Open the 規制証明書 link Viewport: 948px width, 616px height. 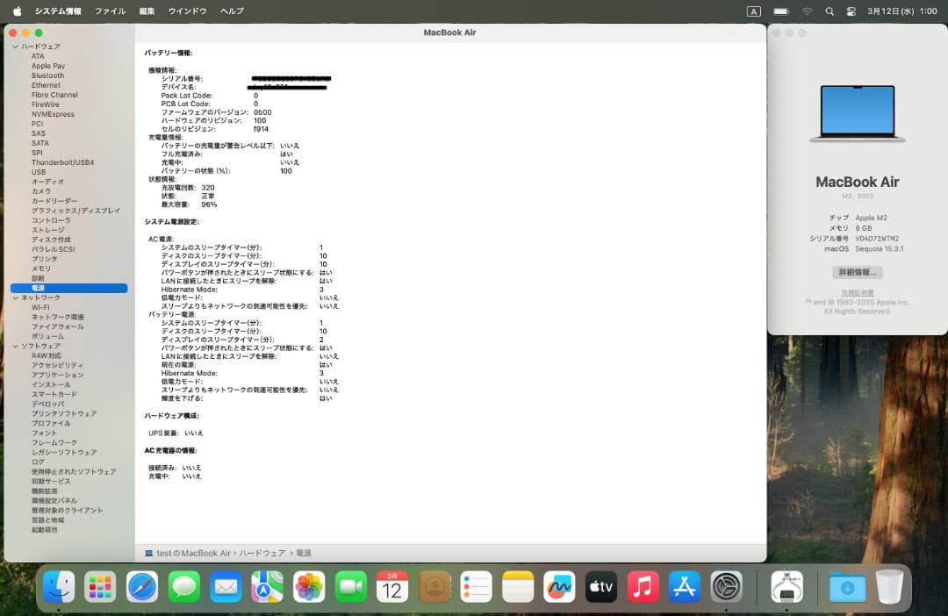(857, 292)
